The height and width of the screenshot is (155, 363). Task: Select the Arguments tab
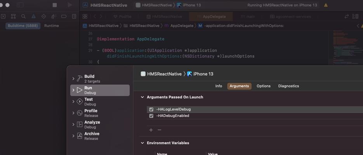point(239,86)
